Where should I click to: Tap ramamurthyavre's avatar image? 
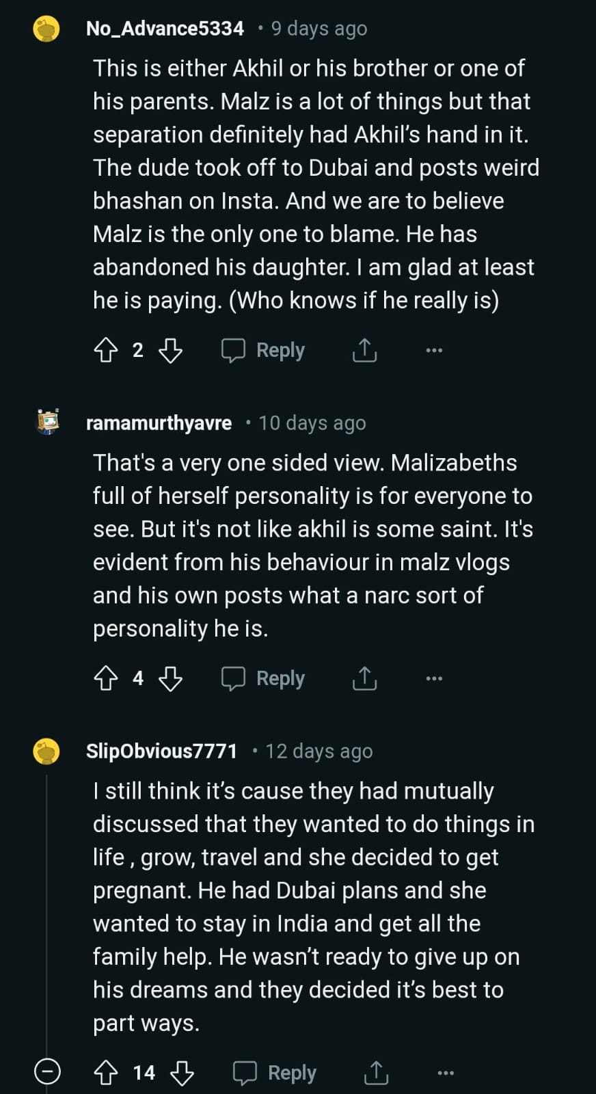(47, 422)
